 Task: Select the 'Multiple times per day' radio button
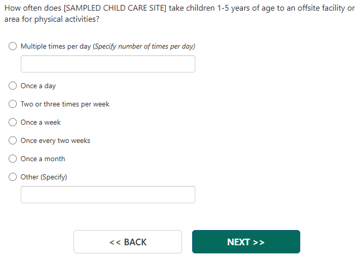pos(13,46)
